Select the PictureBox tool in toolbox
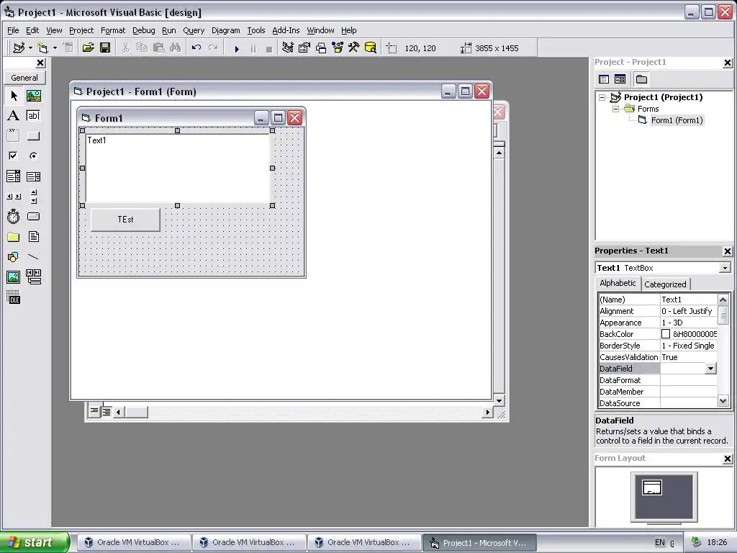Image resolution: width=737 pixels, height=553 pixels. point(33,96)
